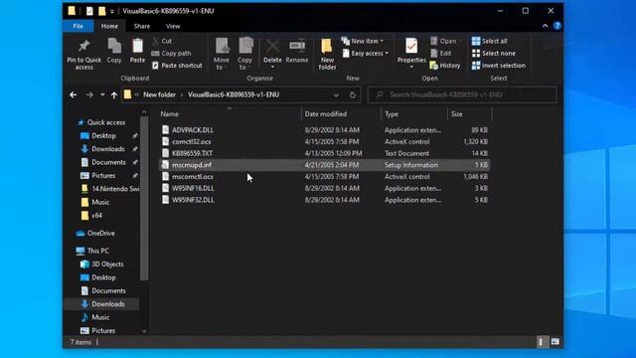This screenshot has width=636, height=358.
Task: Switch to details view layout icon
Action: tap(541, 342)
